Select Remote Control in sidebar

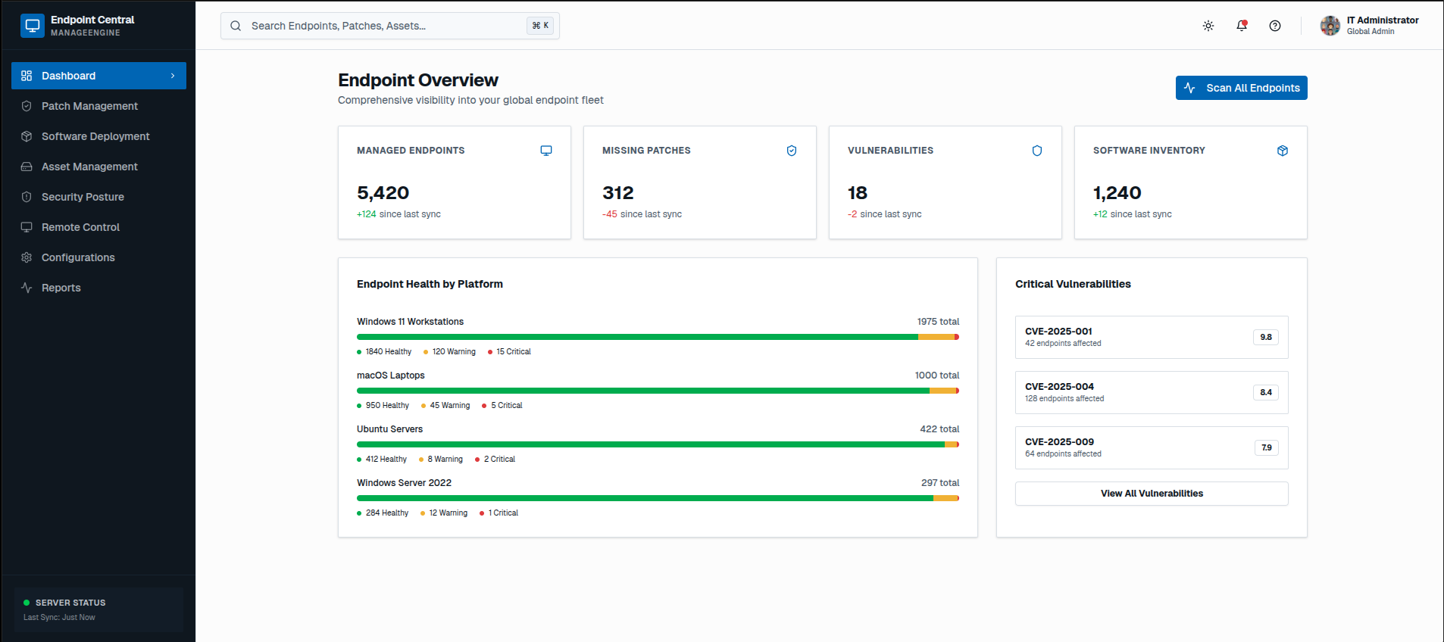pos(80,227)
